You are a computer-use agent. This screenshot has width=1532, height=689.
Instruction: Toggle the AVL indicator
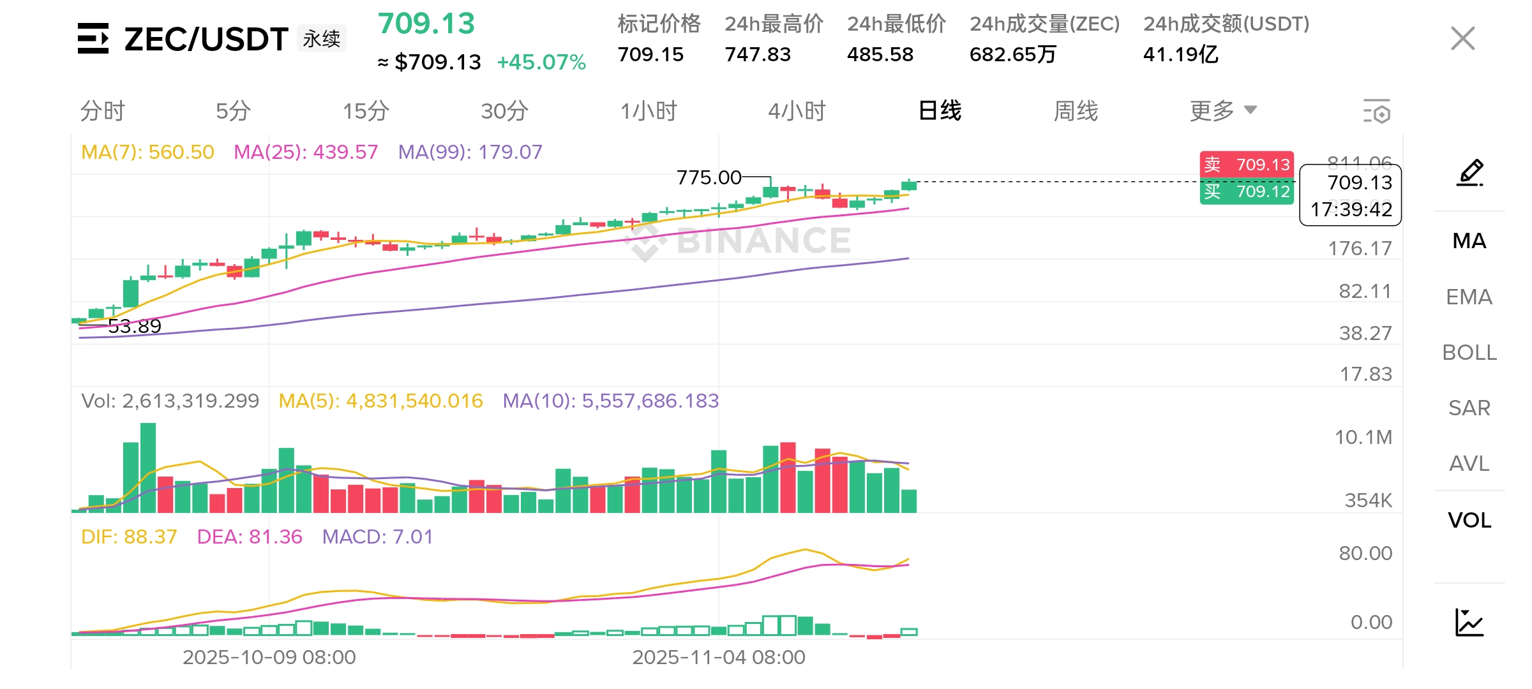coord(1469,464)
